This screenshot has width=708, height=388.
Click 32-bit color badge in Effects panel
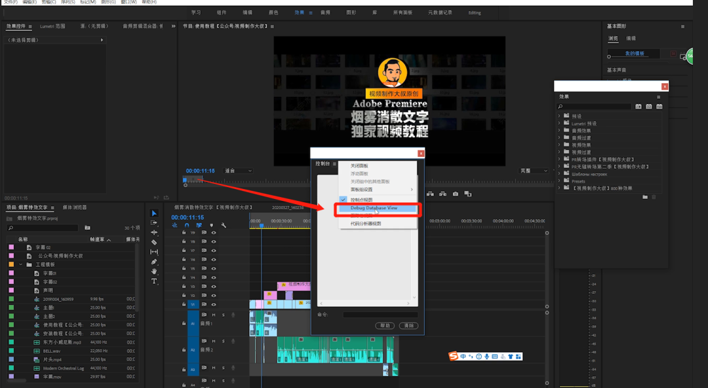[649, 107]
